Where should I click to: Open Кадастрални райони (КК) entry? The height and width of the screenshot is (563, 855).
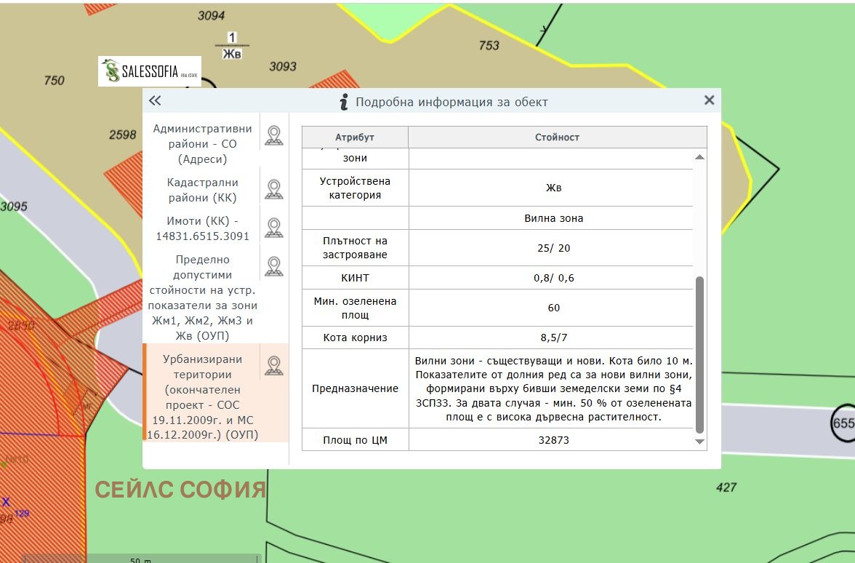tap(202, 190)
